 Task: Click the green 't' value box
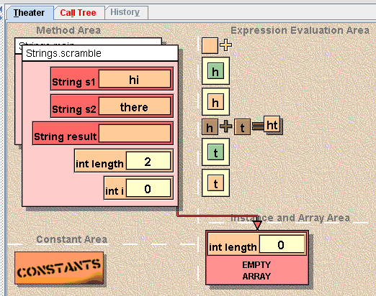(x=215, y=152)
